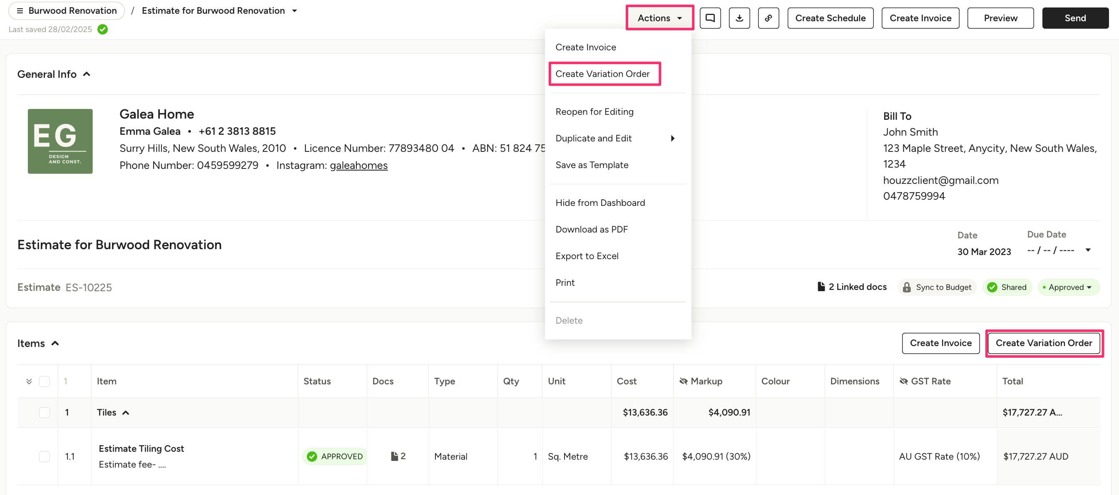Tick the select-all items checkbox in header
This screenshot has width=1119, height=495.
point(44,381)
